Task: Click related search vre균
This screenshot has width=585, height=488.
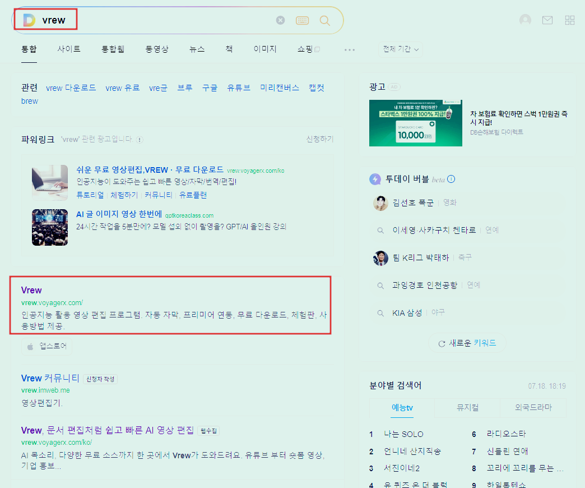Action: pyautogui.click(x=158, y=88)
